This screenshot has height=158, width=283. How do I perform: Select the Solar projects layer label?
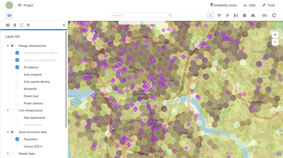[x=33, y=75]
